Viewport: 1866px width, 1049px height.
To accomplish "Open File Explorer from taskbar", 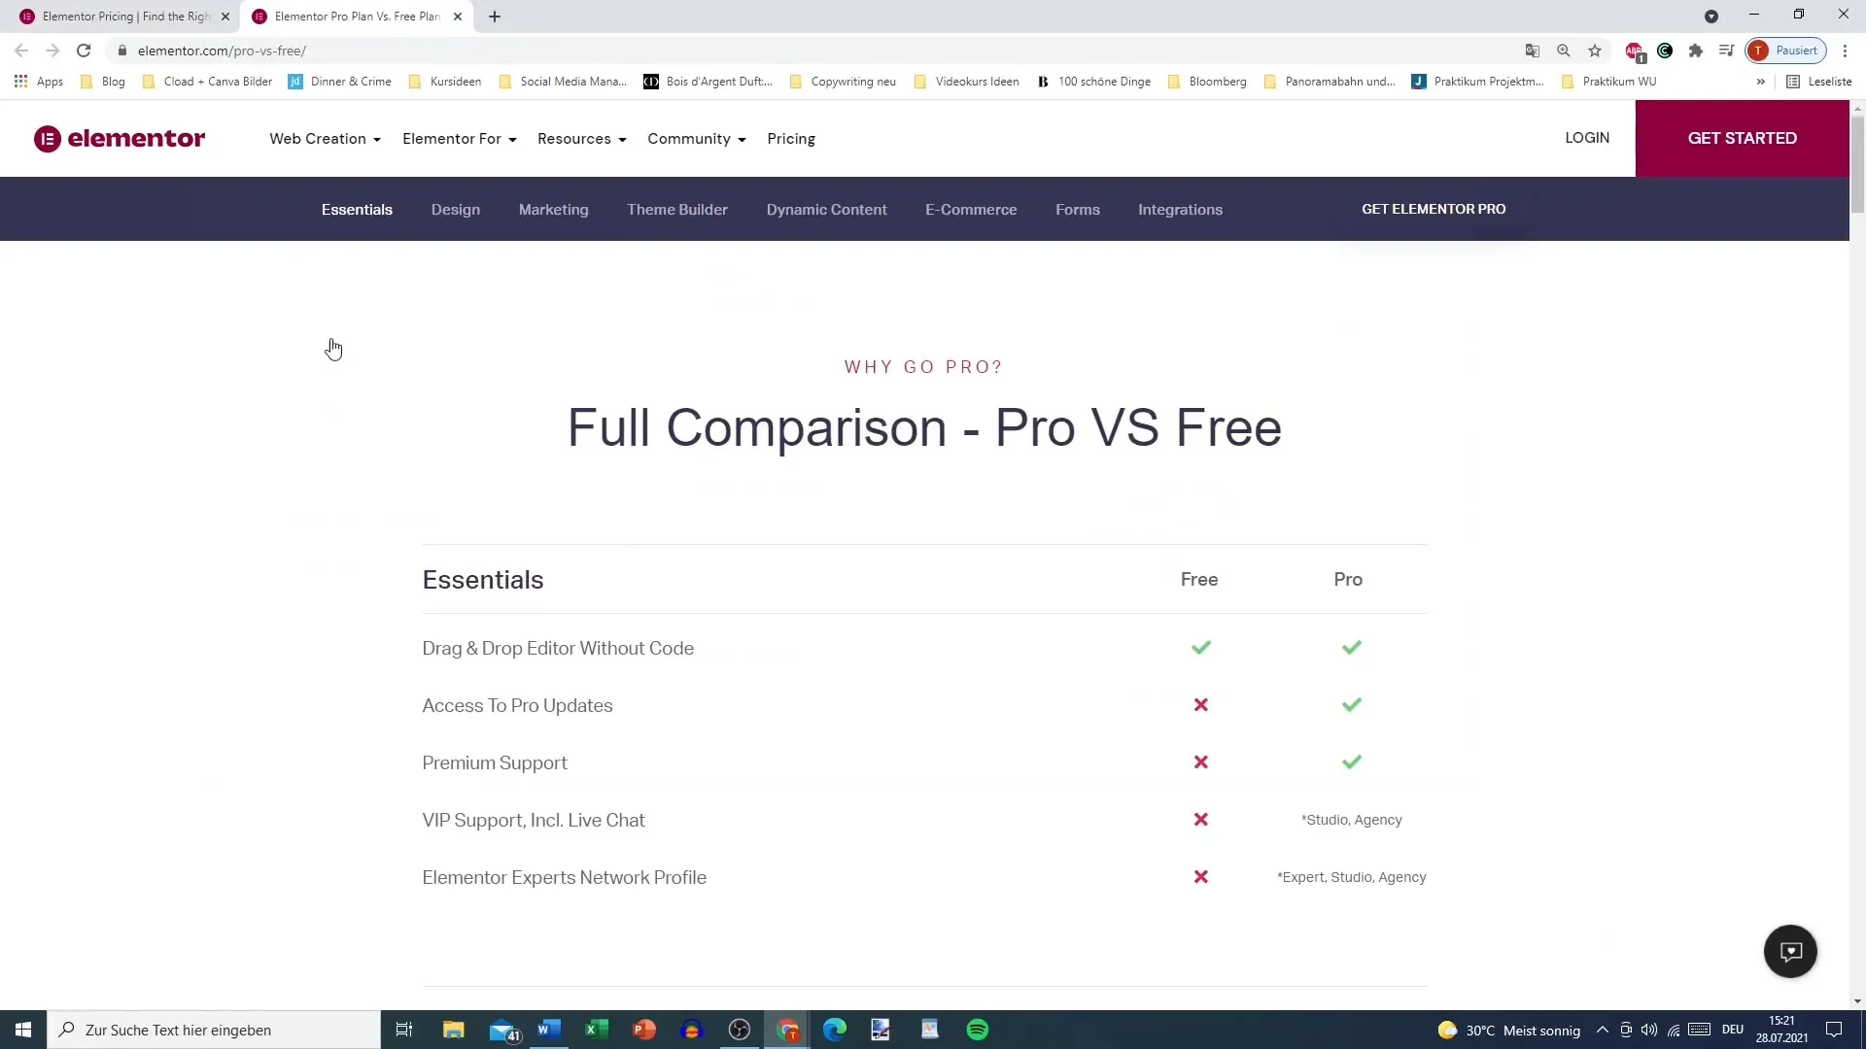I will [x=454, y=1030].
